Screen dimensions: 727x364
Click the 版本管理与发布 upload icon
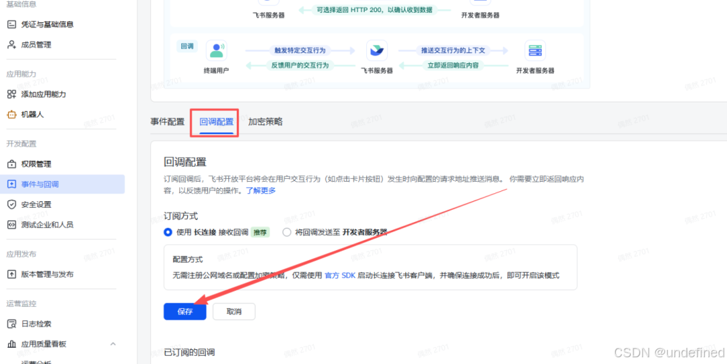pyautogui.click(x=11, y=274)
